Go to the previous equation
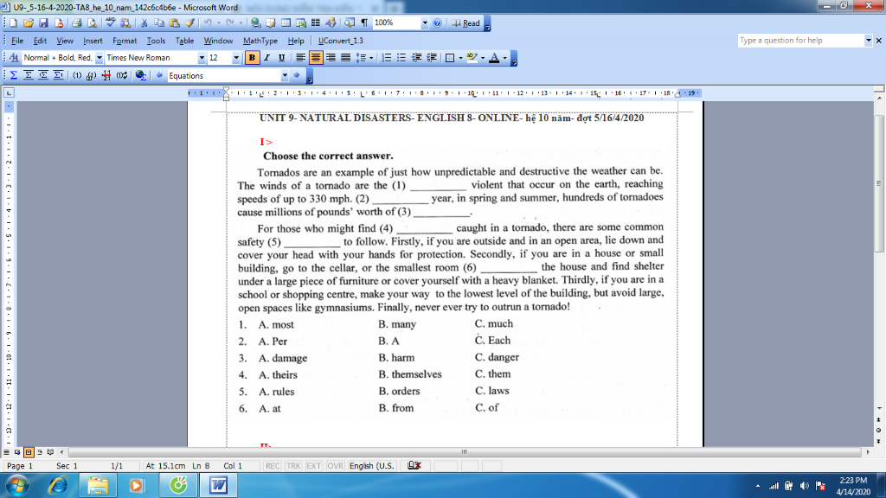This screenshot has height=498, width=886. pyautogui.click(x=159, y=75)
